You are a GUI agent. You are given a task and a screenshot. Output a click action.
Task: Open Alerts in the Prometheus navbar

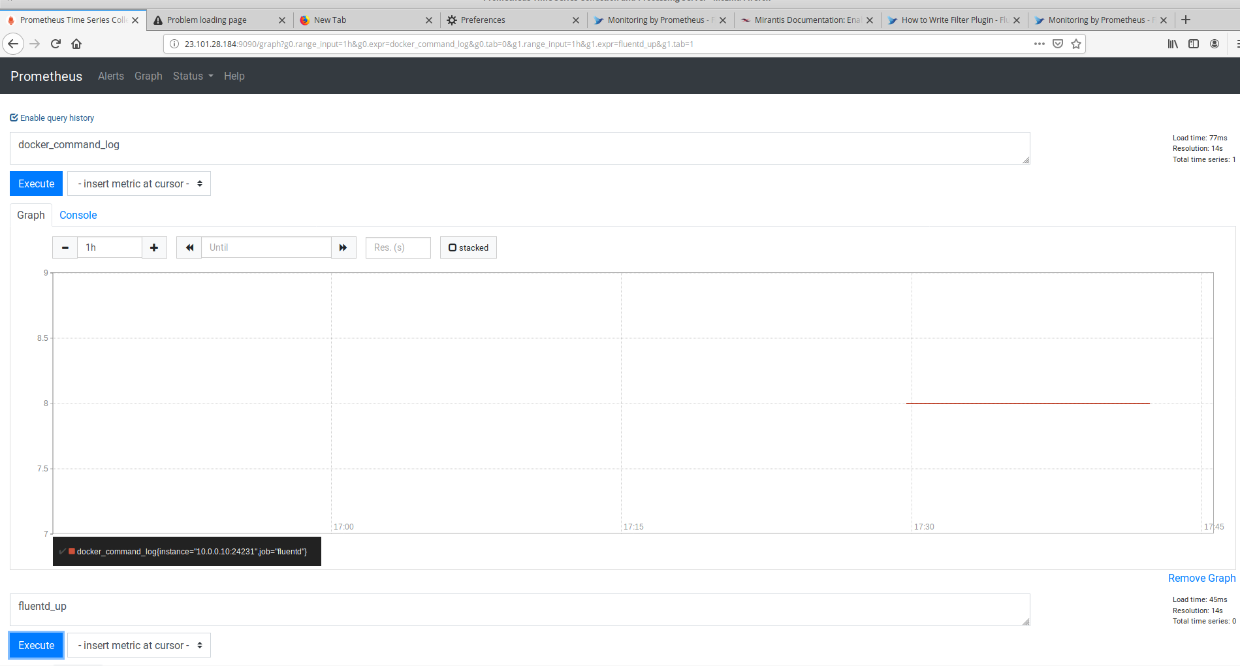(111, 76)
